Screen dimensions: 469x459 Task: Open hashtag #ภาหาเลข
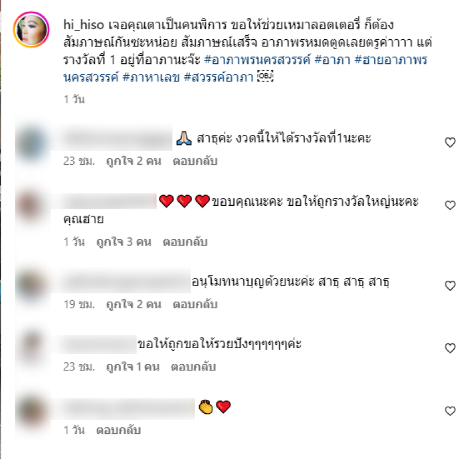coord(151,77)
